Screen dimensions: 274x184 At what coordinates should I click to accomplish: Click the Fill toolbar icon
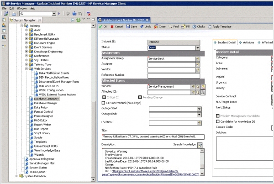point(183,26)
